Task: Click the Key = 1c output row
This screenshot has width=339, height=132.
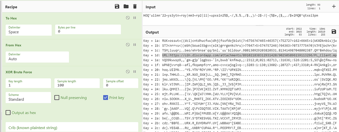Action: coord(240,50)
